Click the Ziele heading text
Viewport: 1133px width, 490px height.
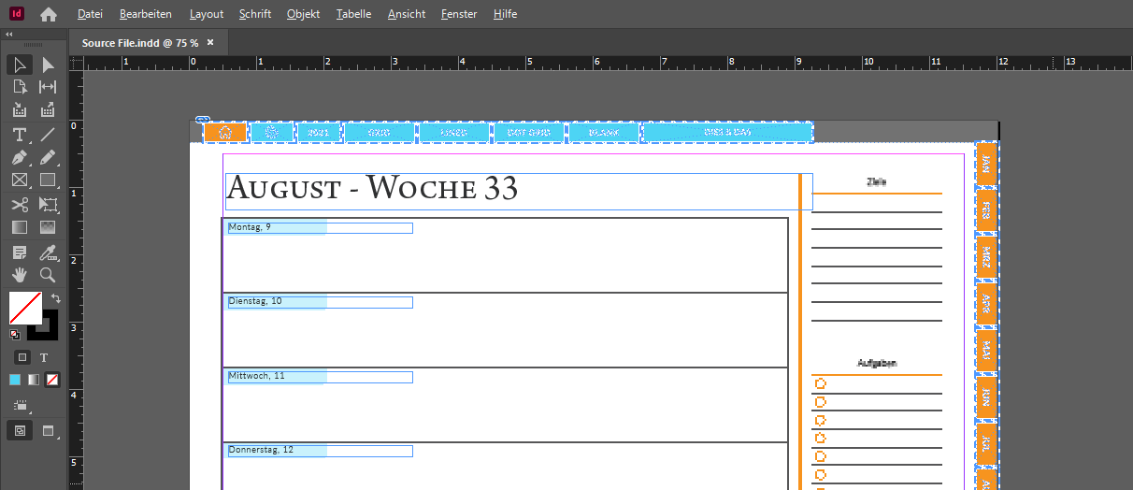[x=877, y=181]
